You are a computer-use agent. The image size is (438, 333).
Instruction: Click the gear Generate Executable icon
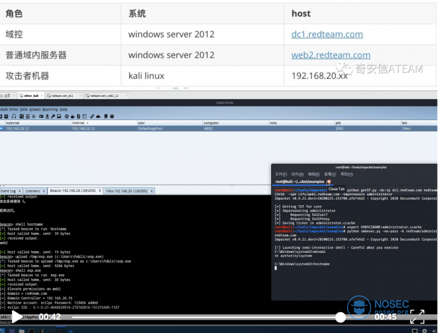pos(67,116)
